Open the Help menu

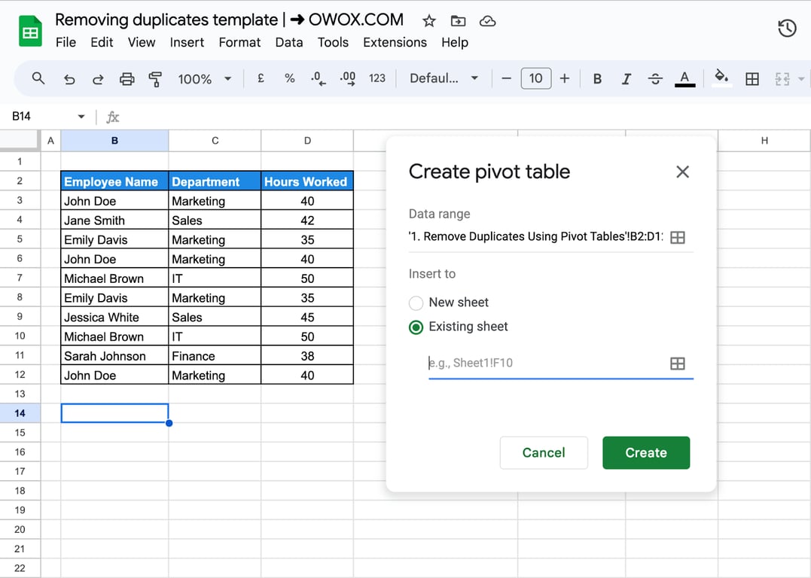pyautogui.click(x=455, y=42)
